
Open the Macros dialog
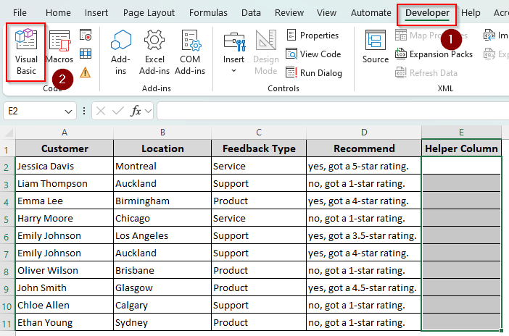[x=59, y=47]
